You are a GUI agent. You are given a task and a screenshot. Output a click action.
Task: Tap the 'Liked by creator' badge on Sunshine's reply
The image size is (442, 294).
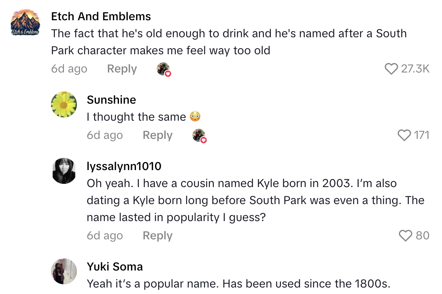pos(199,136)
